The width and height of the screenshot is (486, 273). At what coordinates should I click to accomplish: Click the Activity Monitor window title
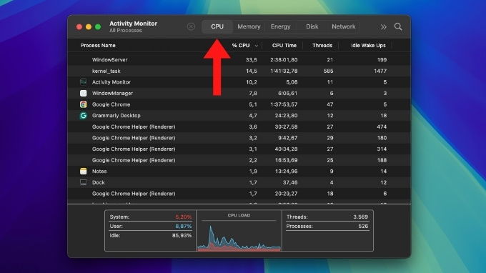[133, 24]
